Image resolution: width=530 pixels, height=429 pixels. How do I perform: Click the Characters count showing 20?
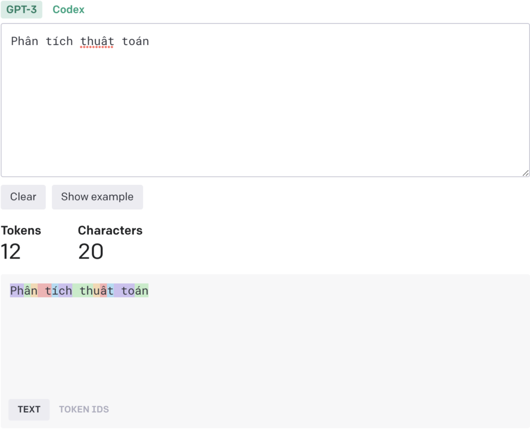[x=91, y=251]
